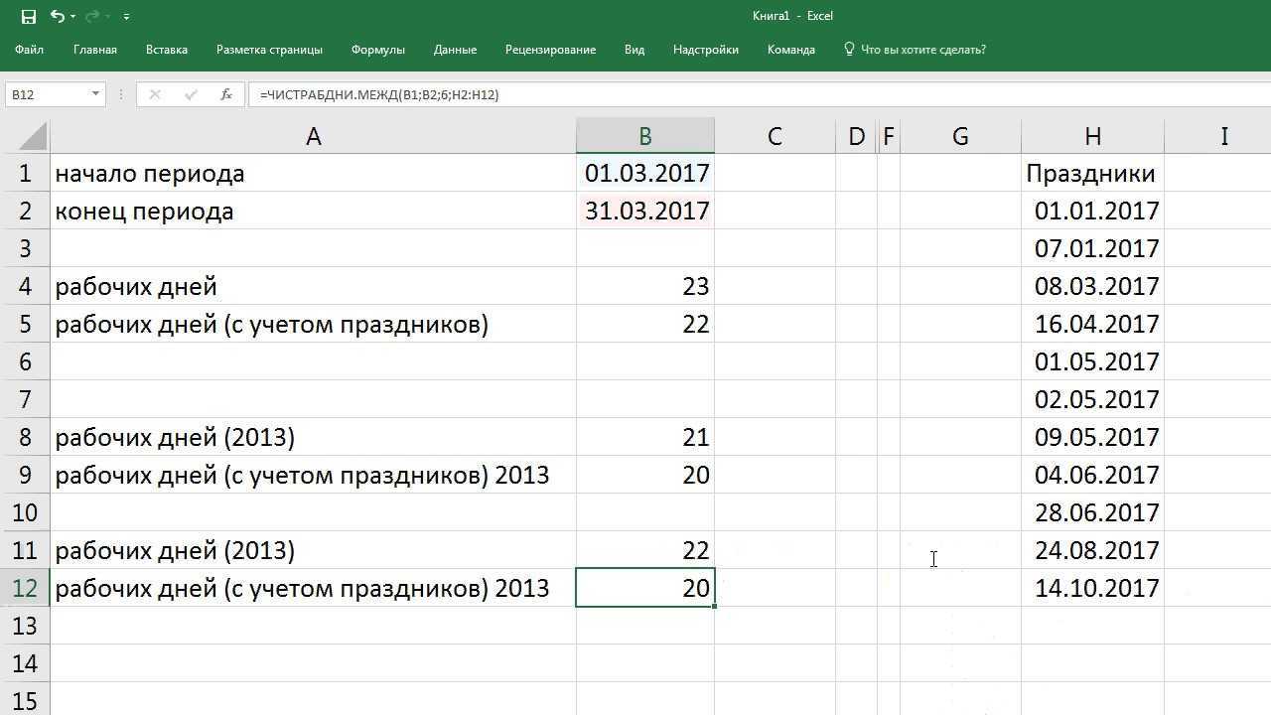1271x715 pixels.
Task: Open the Формулы tab
Action: point(377,50)
